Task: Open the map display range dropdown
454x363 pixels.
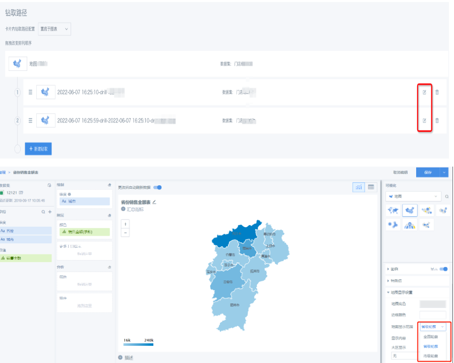Action: [x=433, y=327]
